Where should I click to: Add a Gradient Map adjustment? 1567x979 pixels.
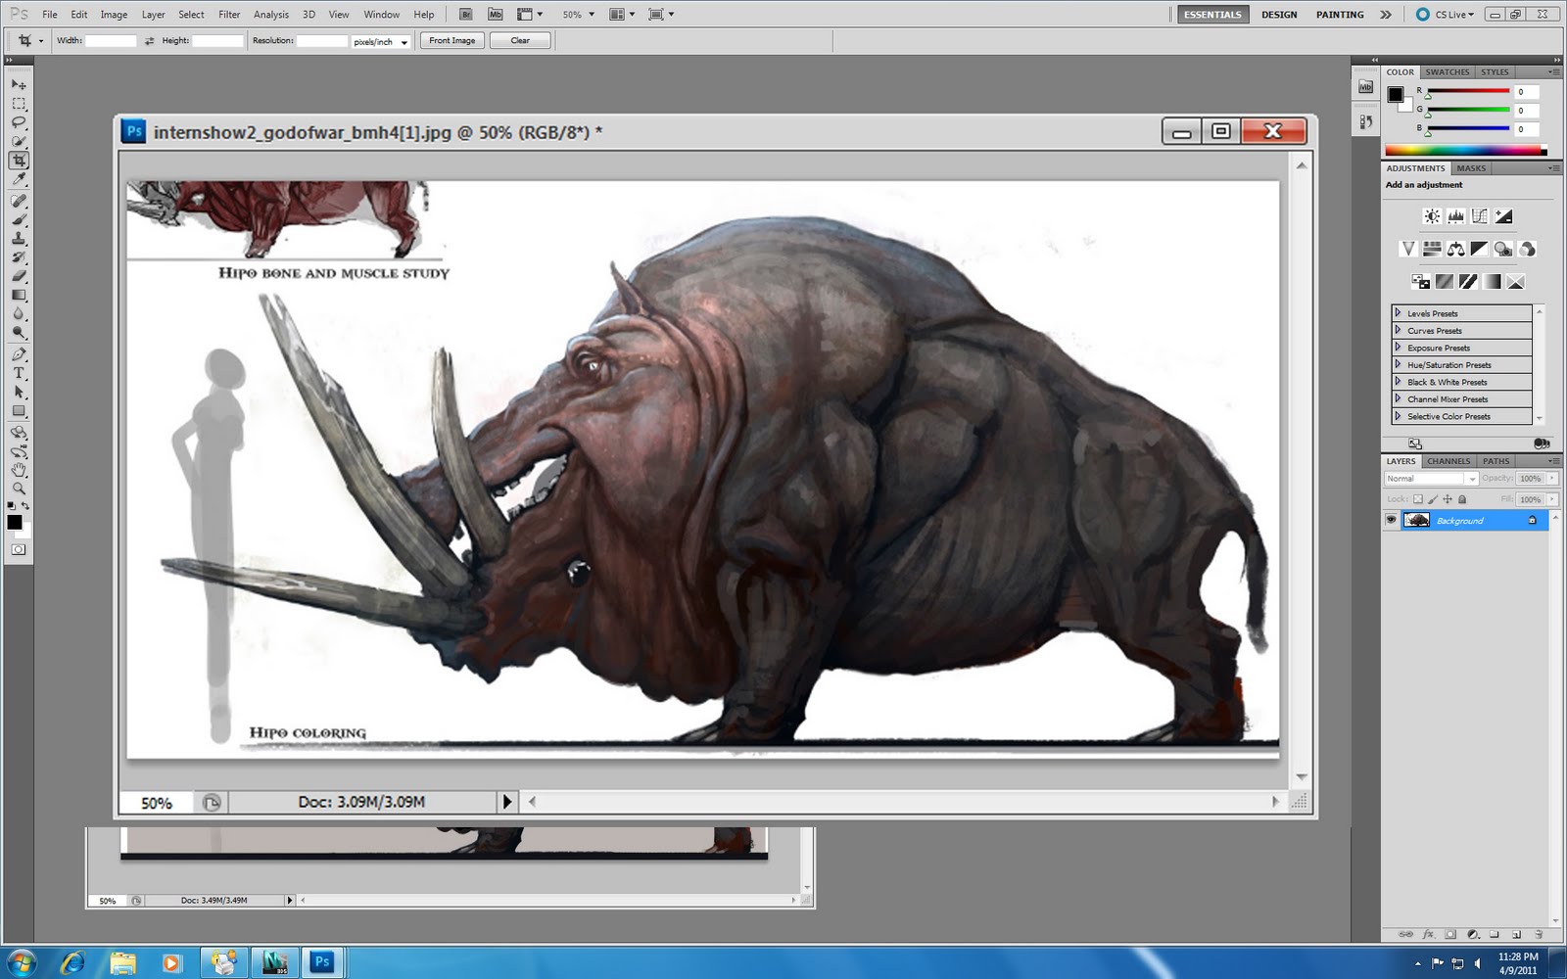click(1492, 282)
